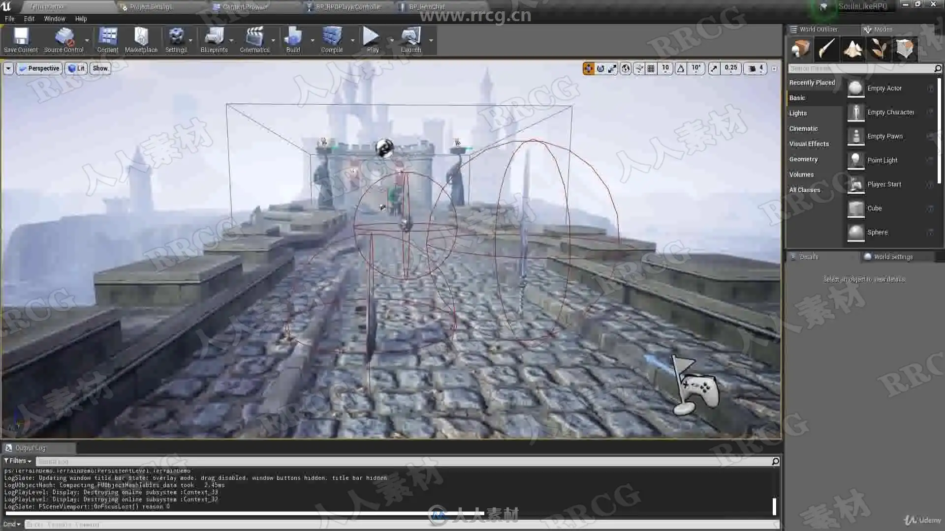The height and width of the screenshot is (531, 945).
Task: Toggle scale snapping in the viewport toolbar
Action: coord(714,69)
